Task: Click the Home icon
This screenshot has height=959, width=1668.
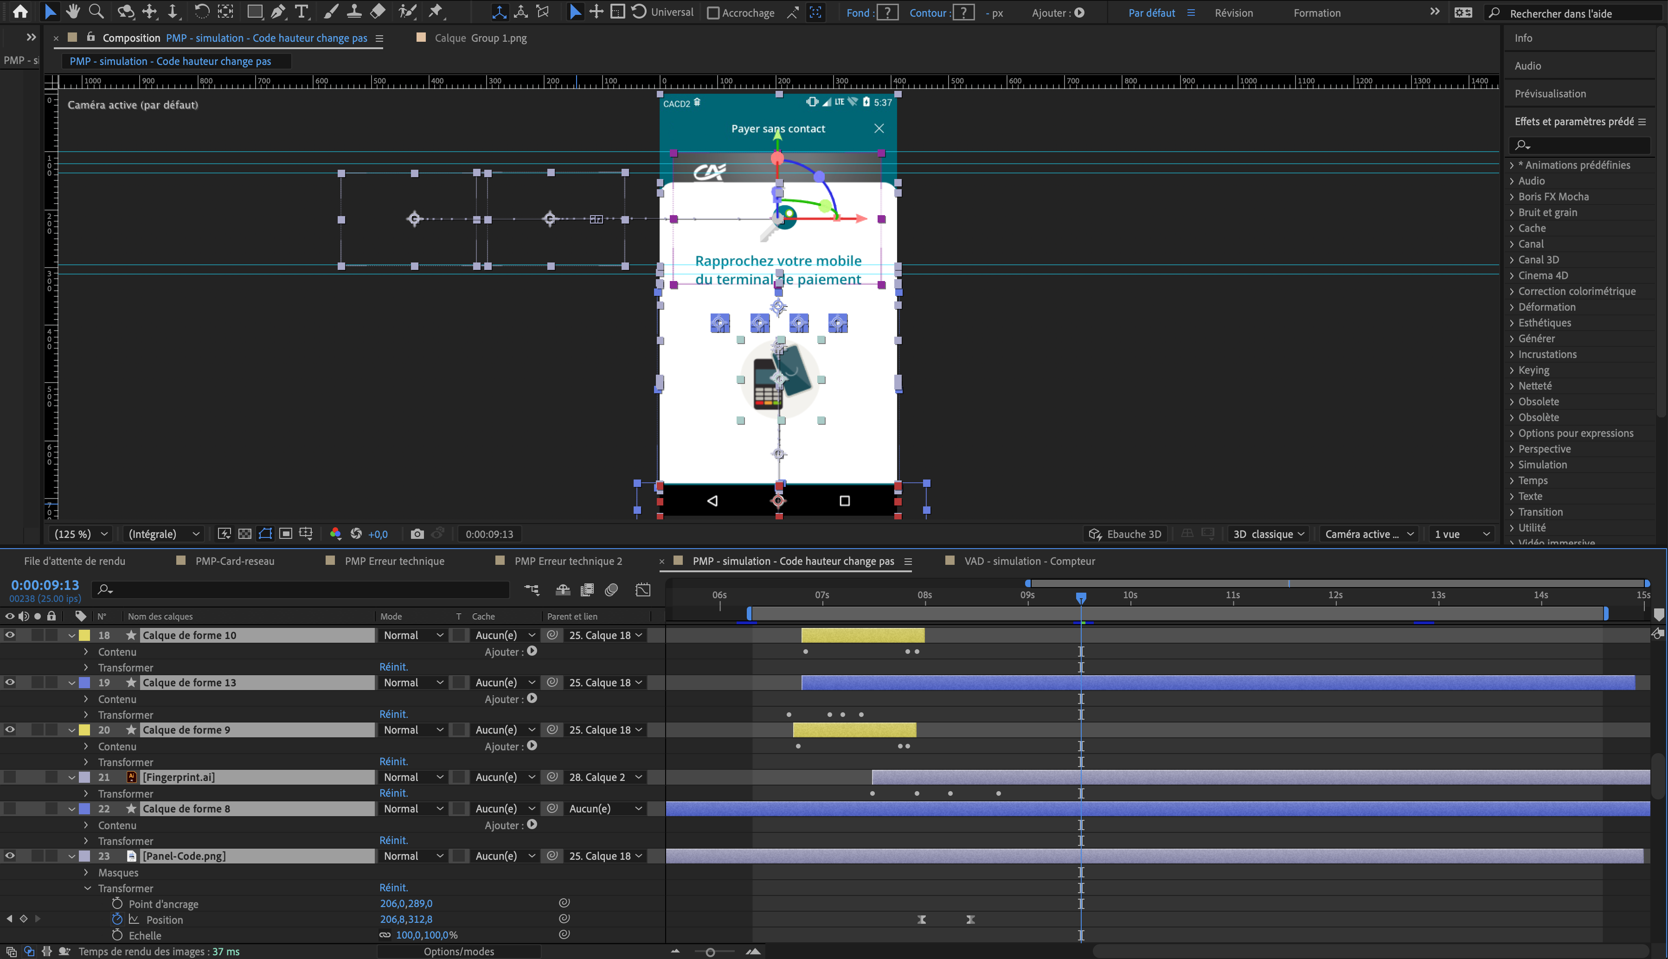Action: click(20, 11)
